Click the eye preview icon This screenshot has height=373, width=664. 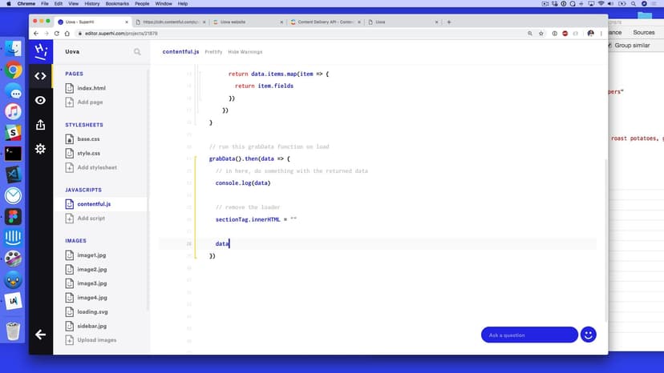point(40,100)
